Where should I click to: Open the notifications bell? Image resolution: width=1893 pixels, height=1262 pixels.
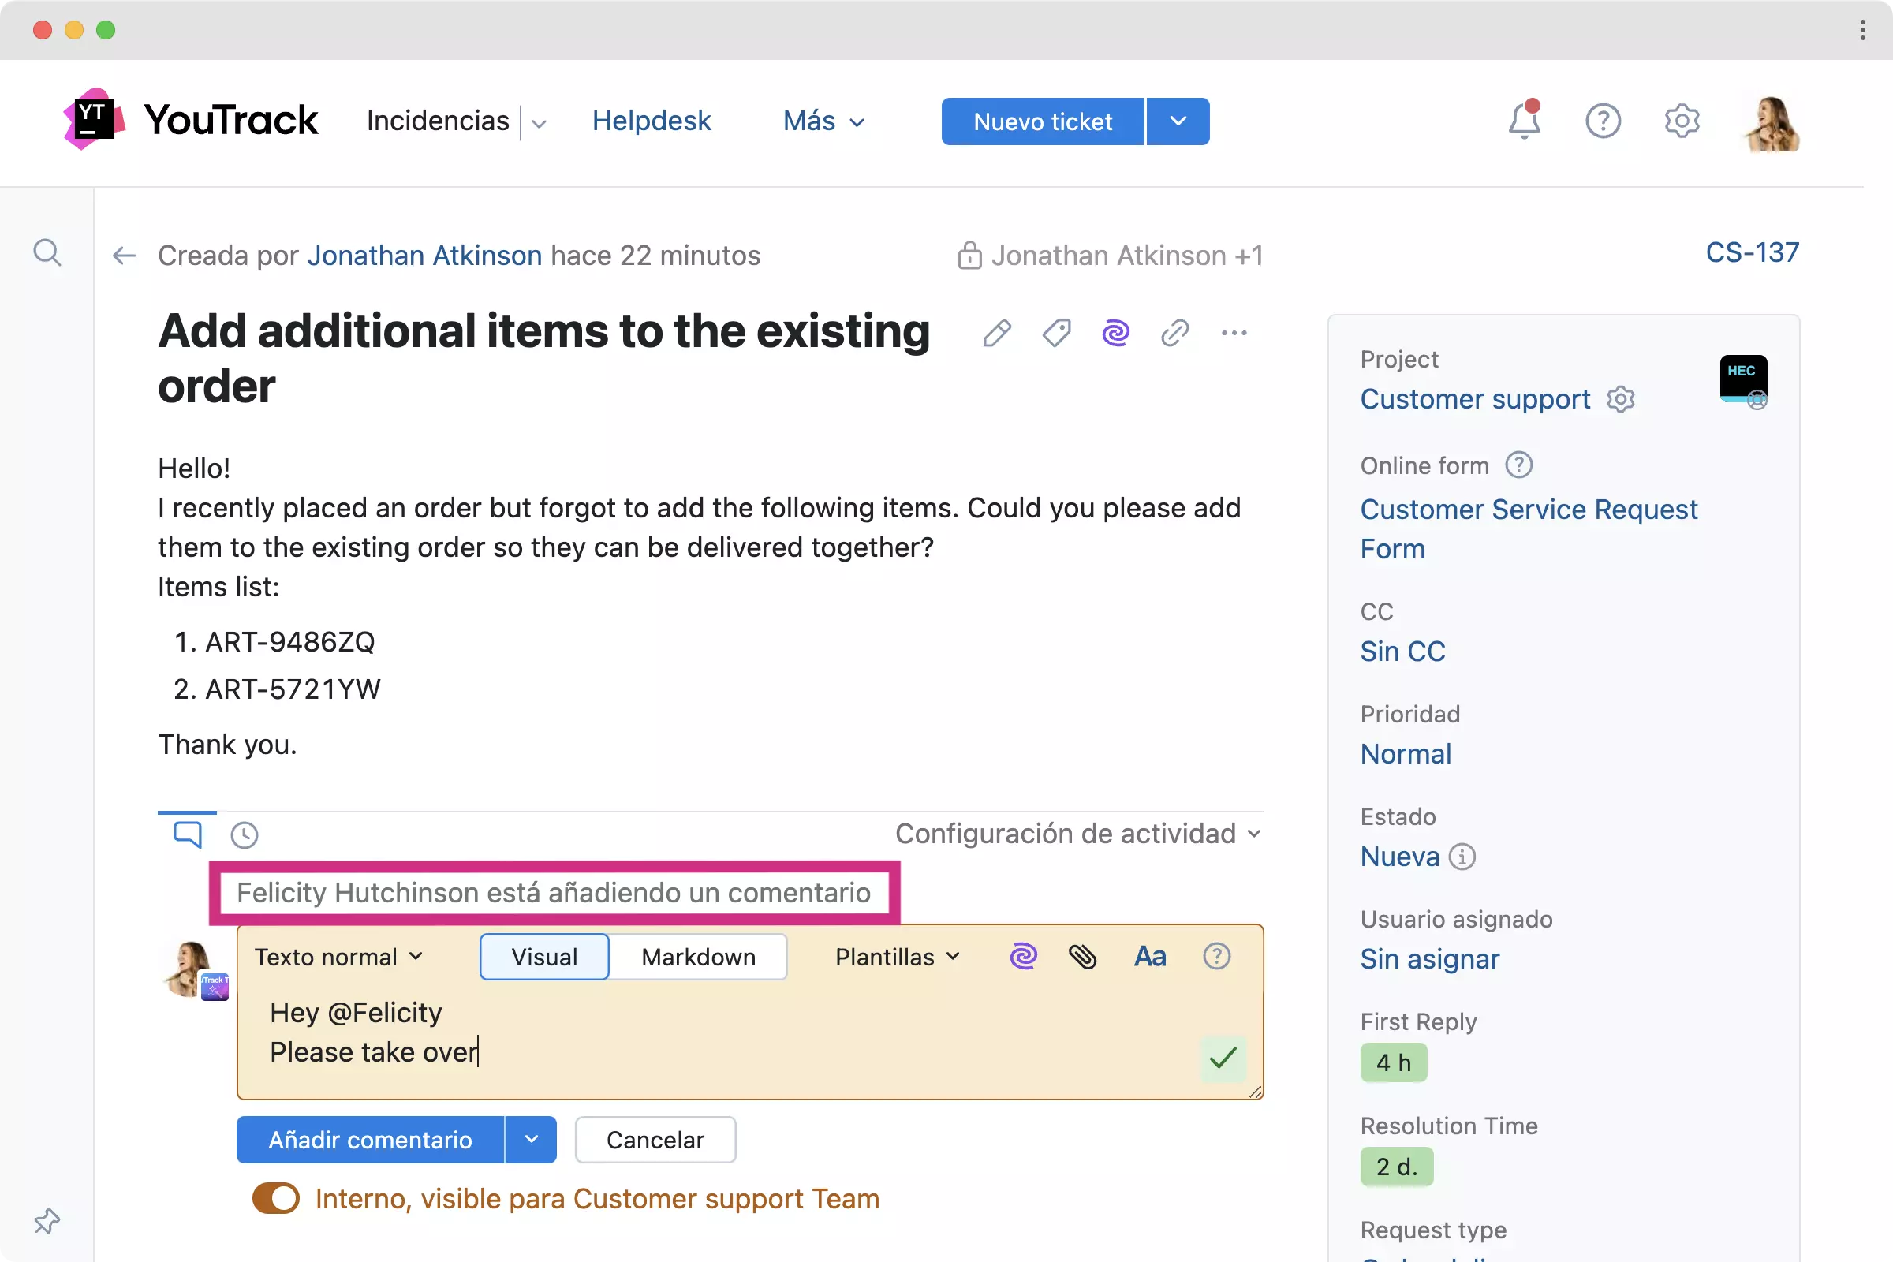click(x=1524, y=121)
